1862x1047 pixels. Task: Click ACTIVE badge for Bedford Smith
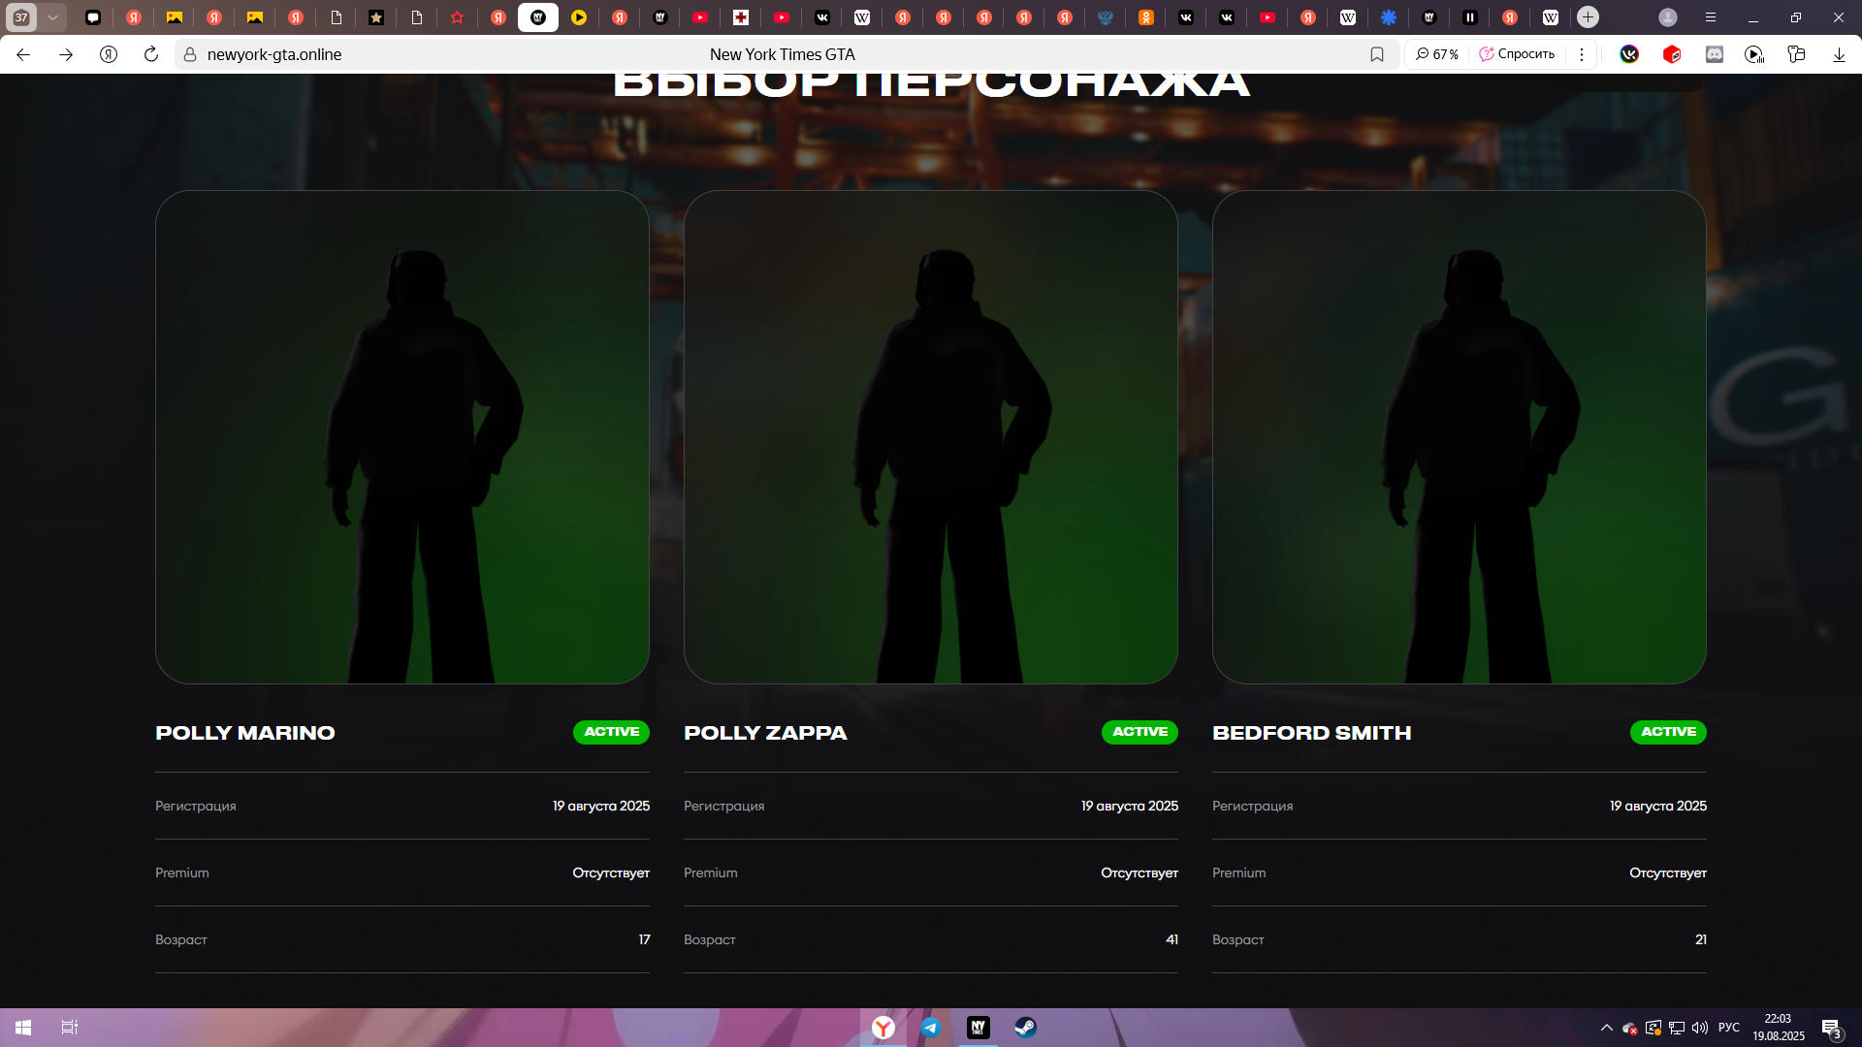[x=1668, y=732]
